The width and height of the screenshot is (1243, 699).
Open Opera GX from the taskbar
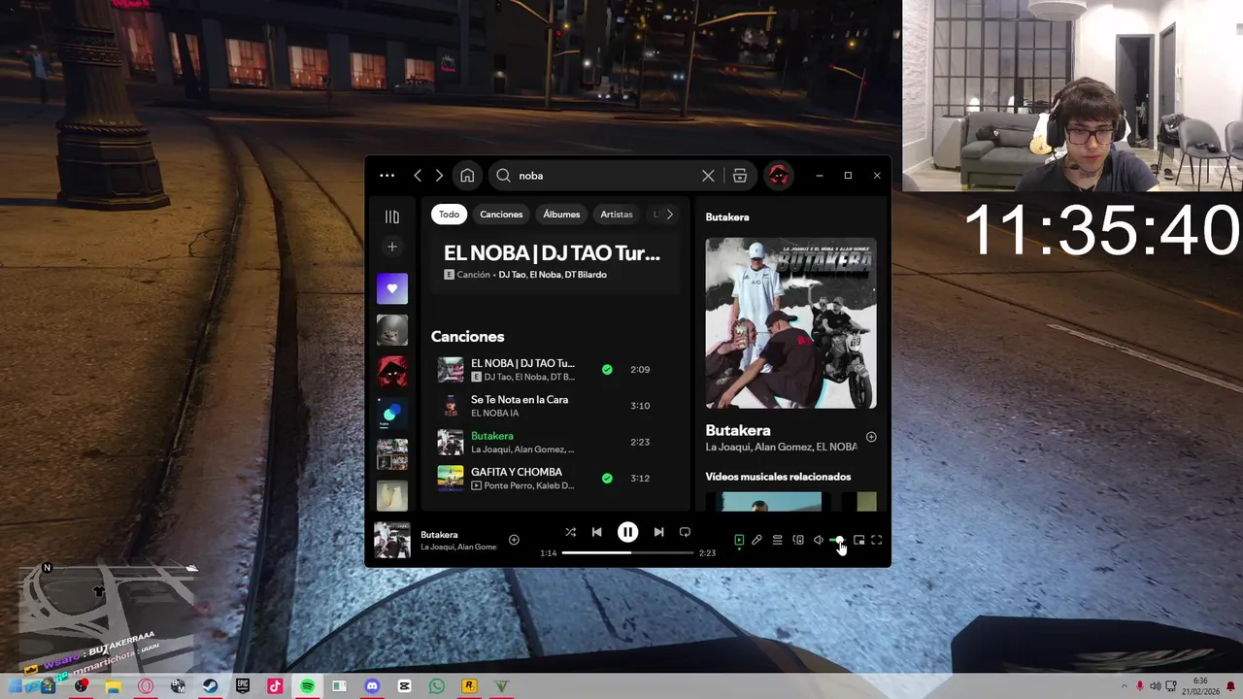(x=145, y=686)
